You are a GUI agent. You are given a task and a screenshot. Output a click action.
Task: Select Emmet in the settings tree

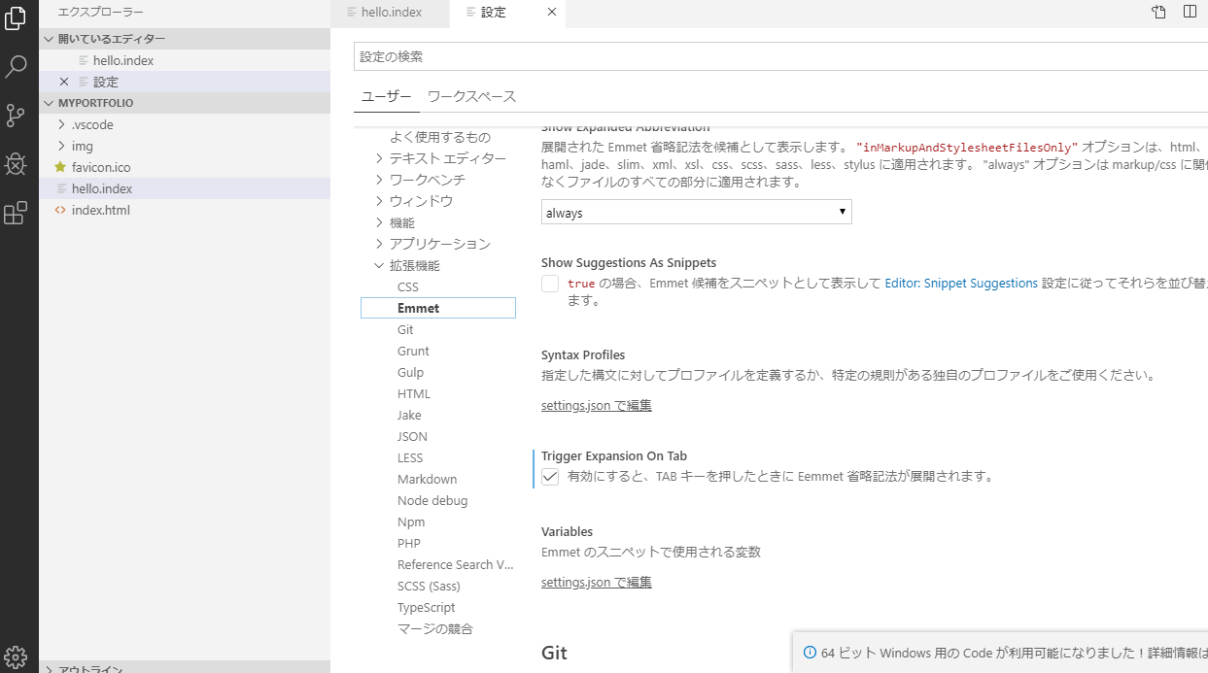pos(437,308)
